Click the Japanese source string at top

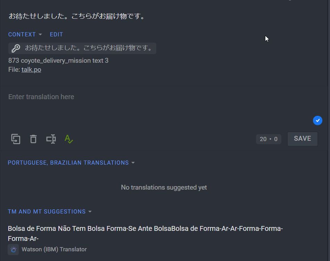[77, 16]
